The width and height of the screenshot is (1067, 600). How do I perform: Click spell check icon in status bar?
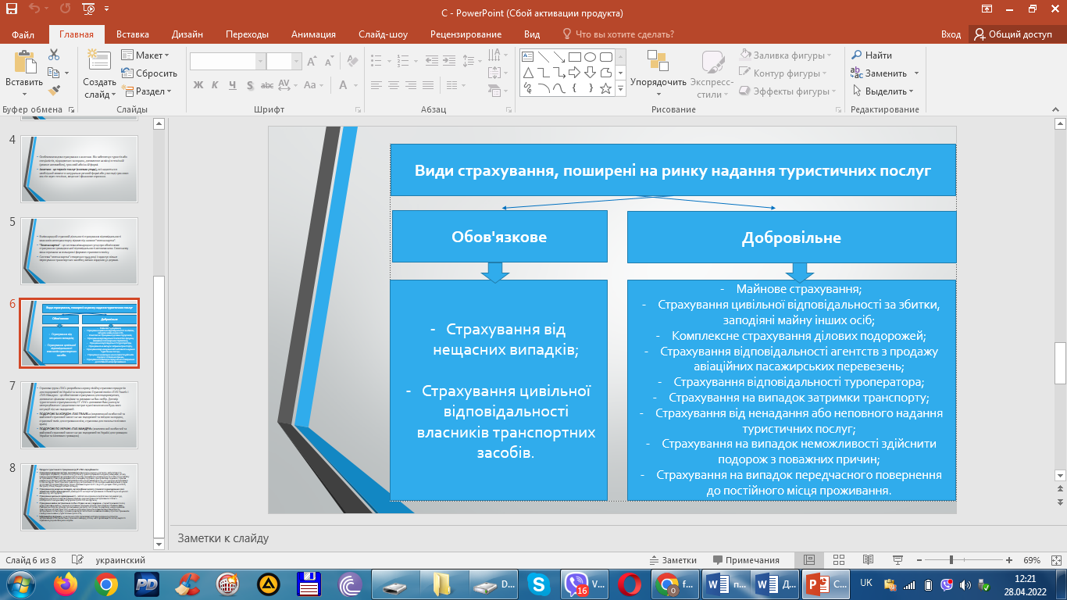coord(77,560)
